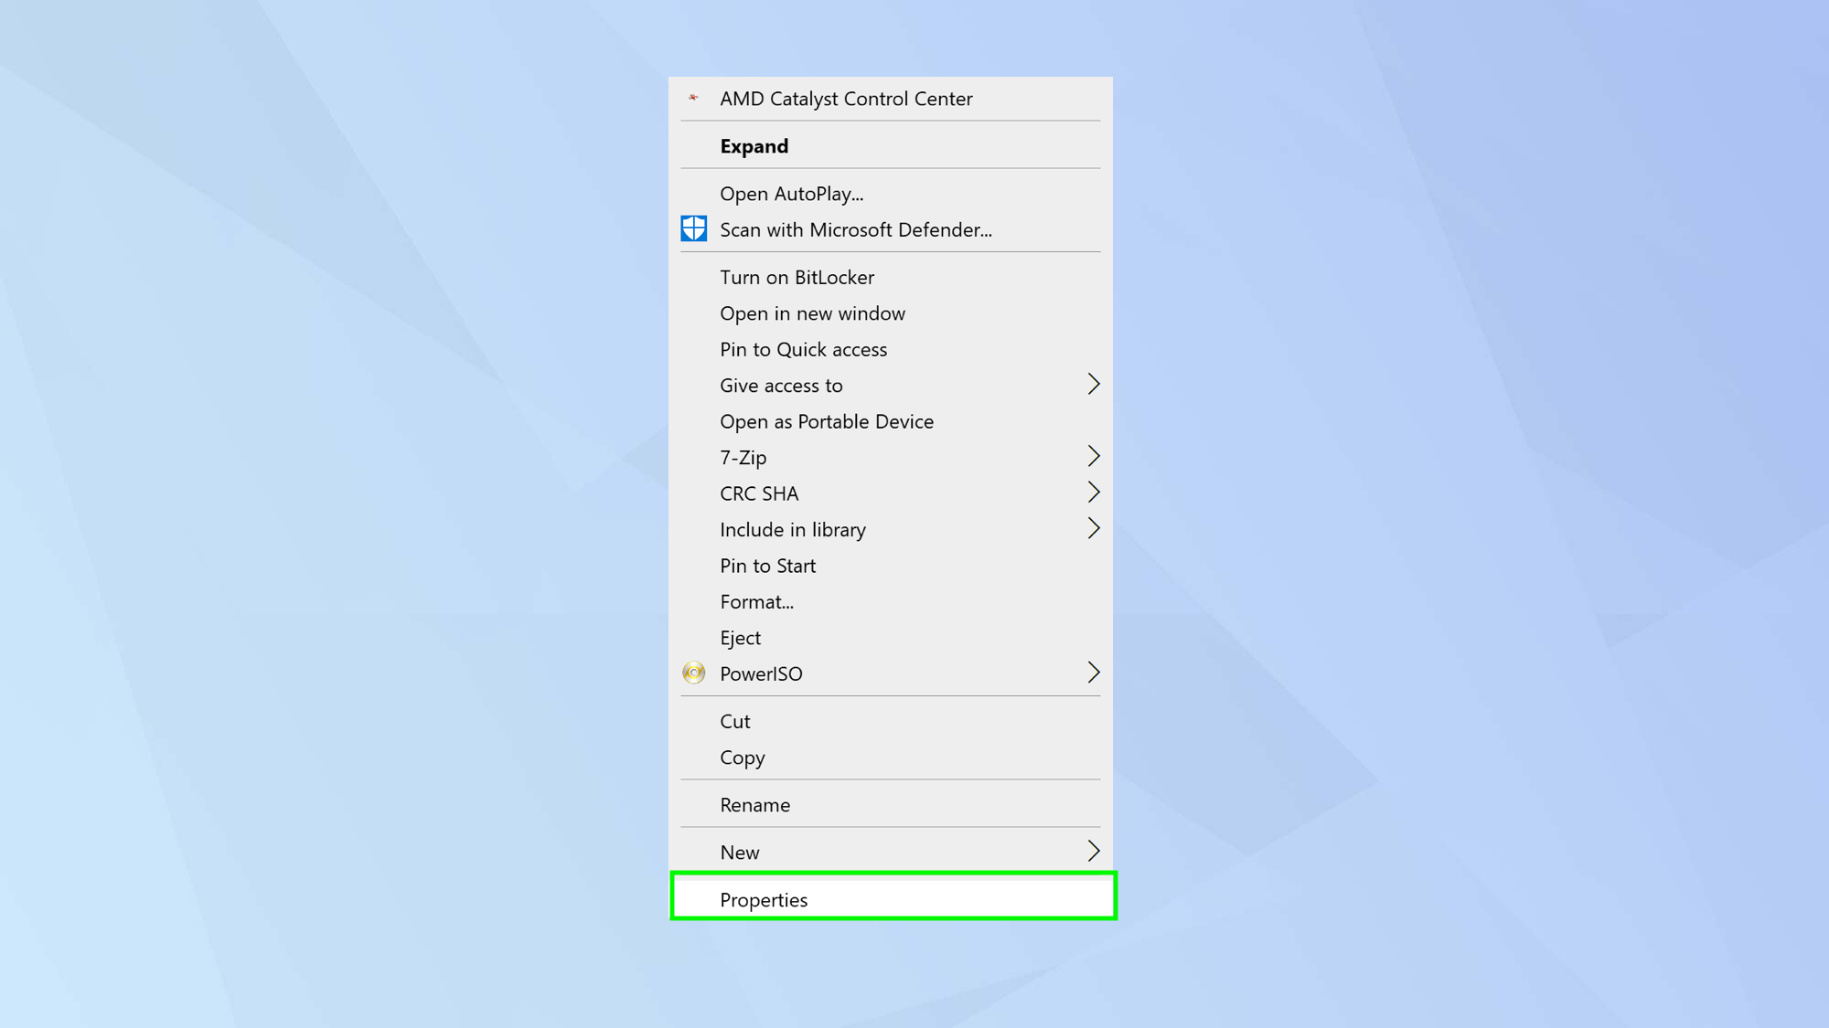Expand the Include in library submenu

[x=1094, y=528]
